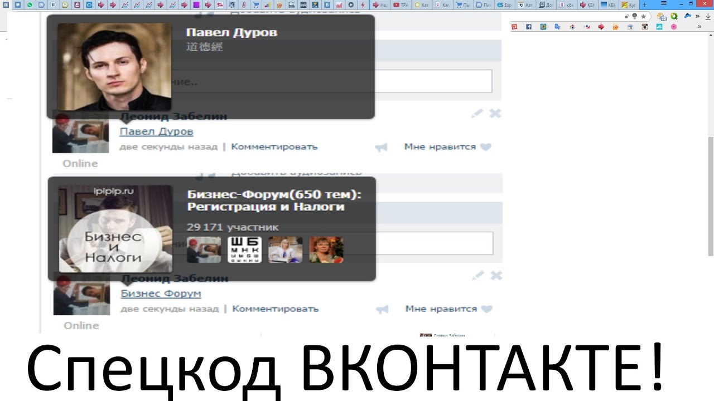
Task: Click the blue cloud extension icon
Action: tap(688, 16)
